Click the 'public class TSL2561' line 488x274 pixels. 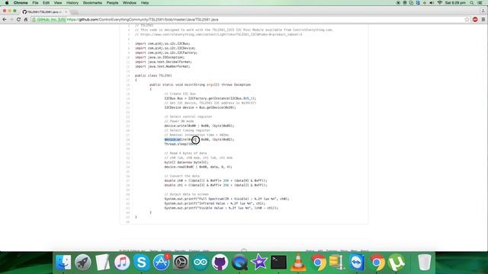153,75
